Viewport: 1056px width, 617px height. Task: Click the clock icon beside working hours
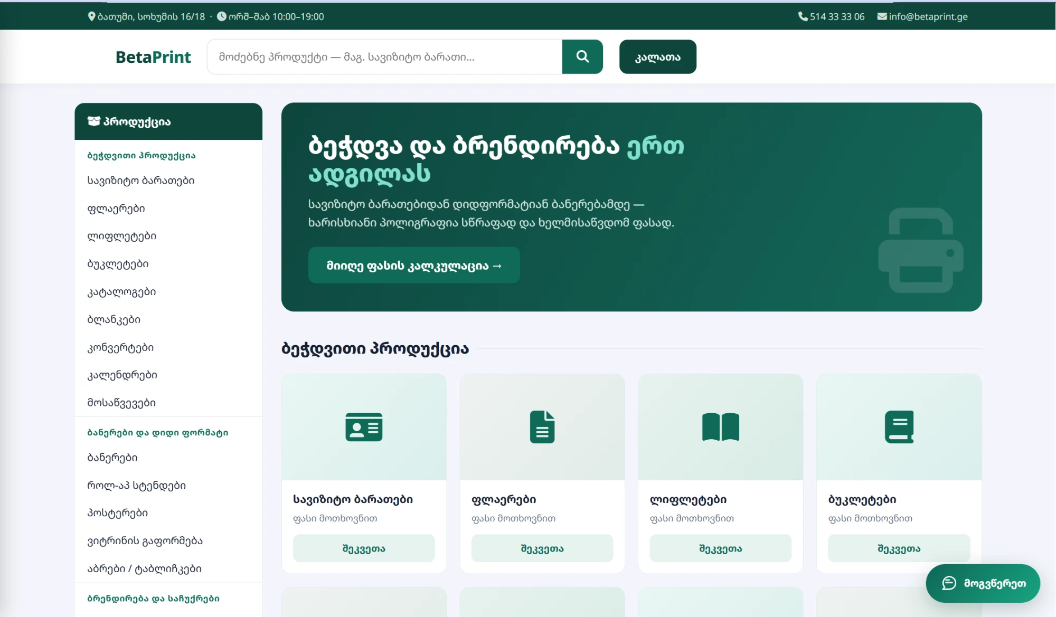[x=222, y=16]
